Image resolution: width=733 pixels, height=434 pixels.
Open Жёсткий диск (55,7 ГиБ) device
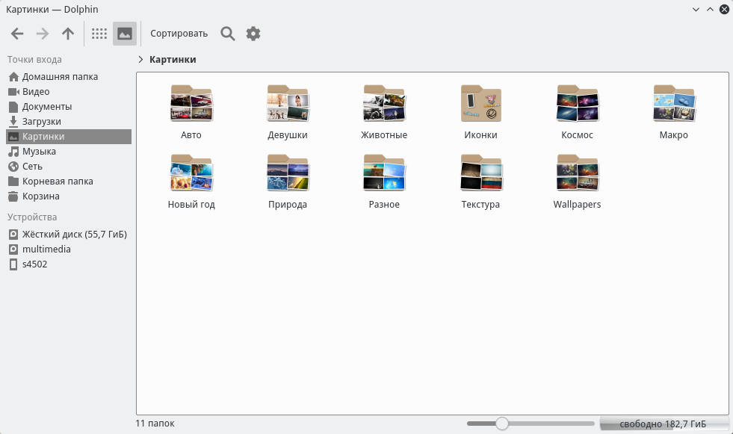(x=69, y=234)
